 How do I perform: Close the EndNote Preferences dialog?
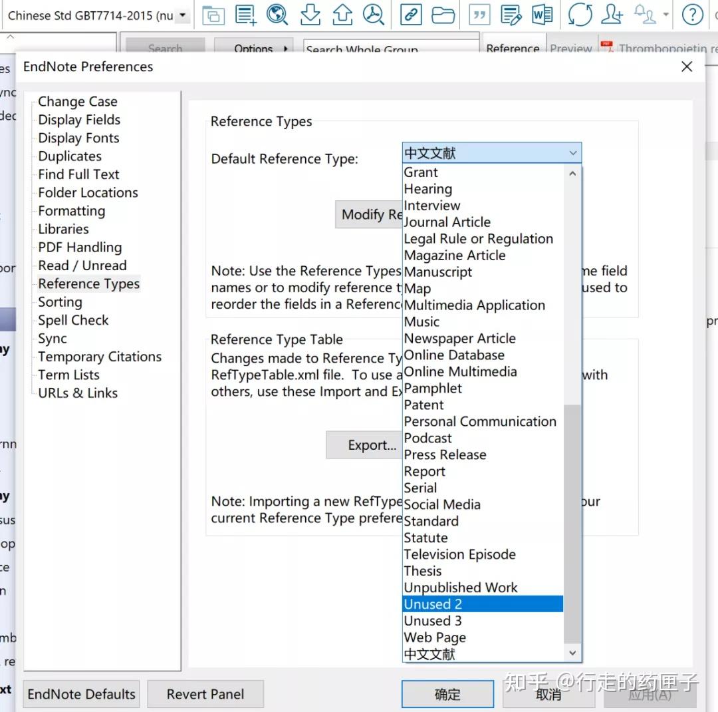[686, 67]
